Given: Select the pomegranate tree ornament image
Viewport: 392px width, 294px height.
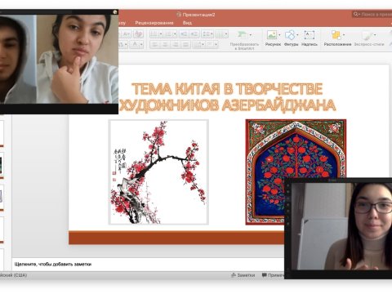Looking at the screenshot, I should 296,172.
